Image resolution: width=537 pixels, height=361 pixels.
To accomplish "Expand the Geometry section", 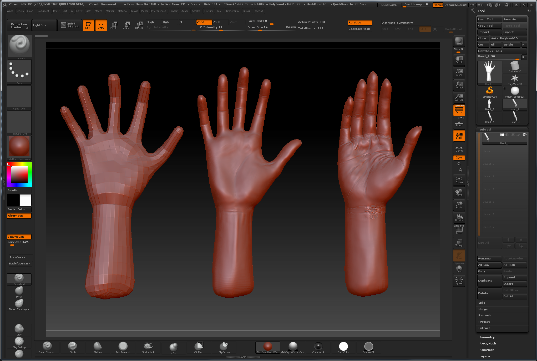I will 487,337.
